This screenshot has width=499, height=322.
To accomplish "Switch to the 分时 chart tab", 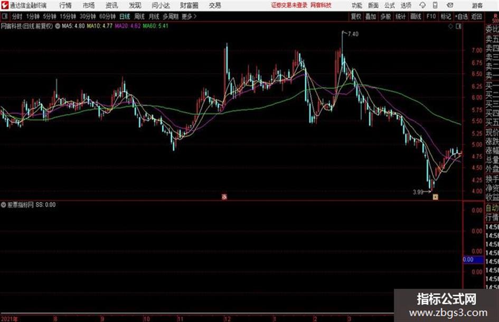I will pyautogui.click(x=17, y=16).
